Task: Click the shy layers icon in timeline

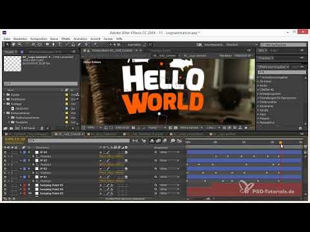Action: point(152,141)
